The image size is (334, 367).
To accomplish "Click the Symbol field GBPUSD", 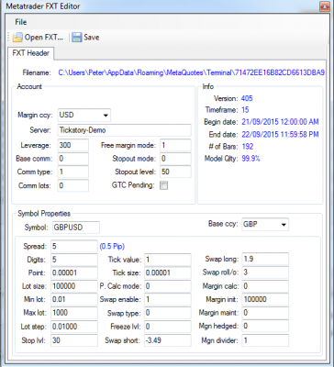I will (76, 228).
